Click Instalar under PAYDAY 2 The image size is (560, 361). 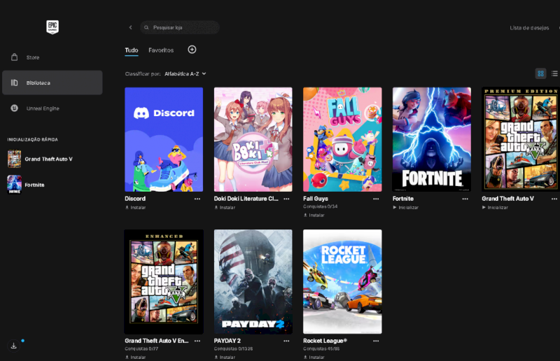[x=225, y=357]
